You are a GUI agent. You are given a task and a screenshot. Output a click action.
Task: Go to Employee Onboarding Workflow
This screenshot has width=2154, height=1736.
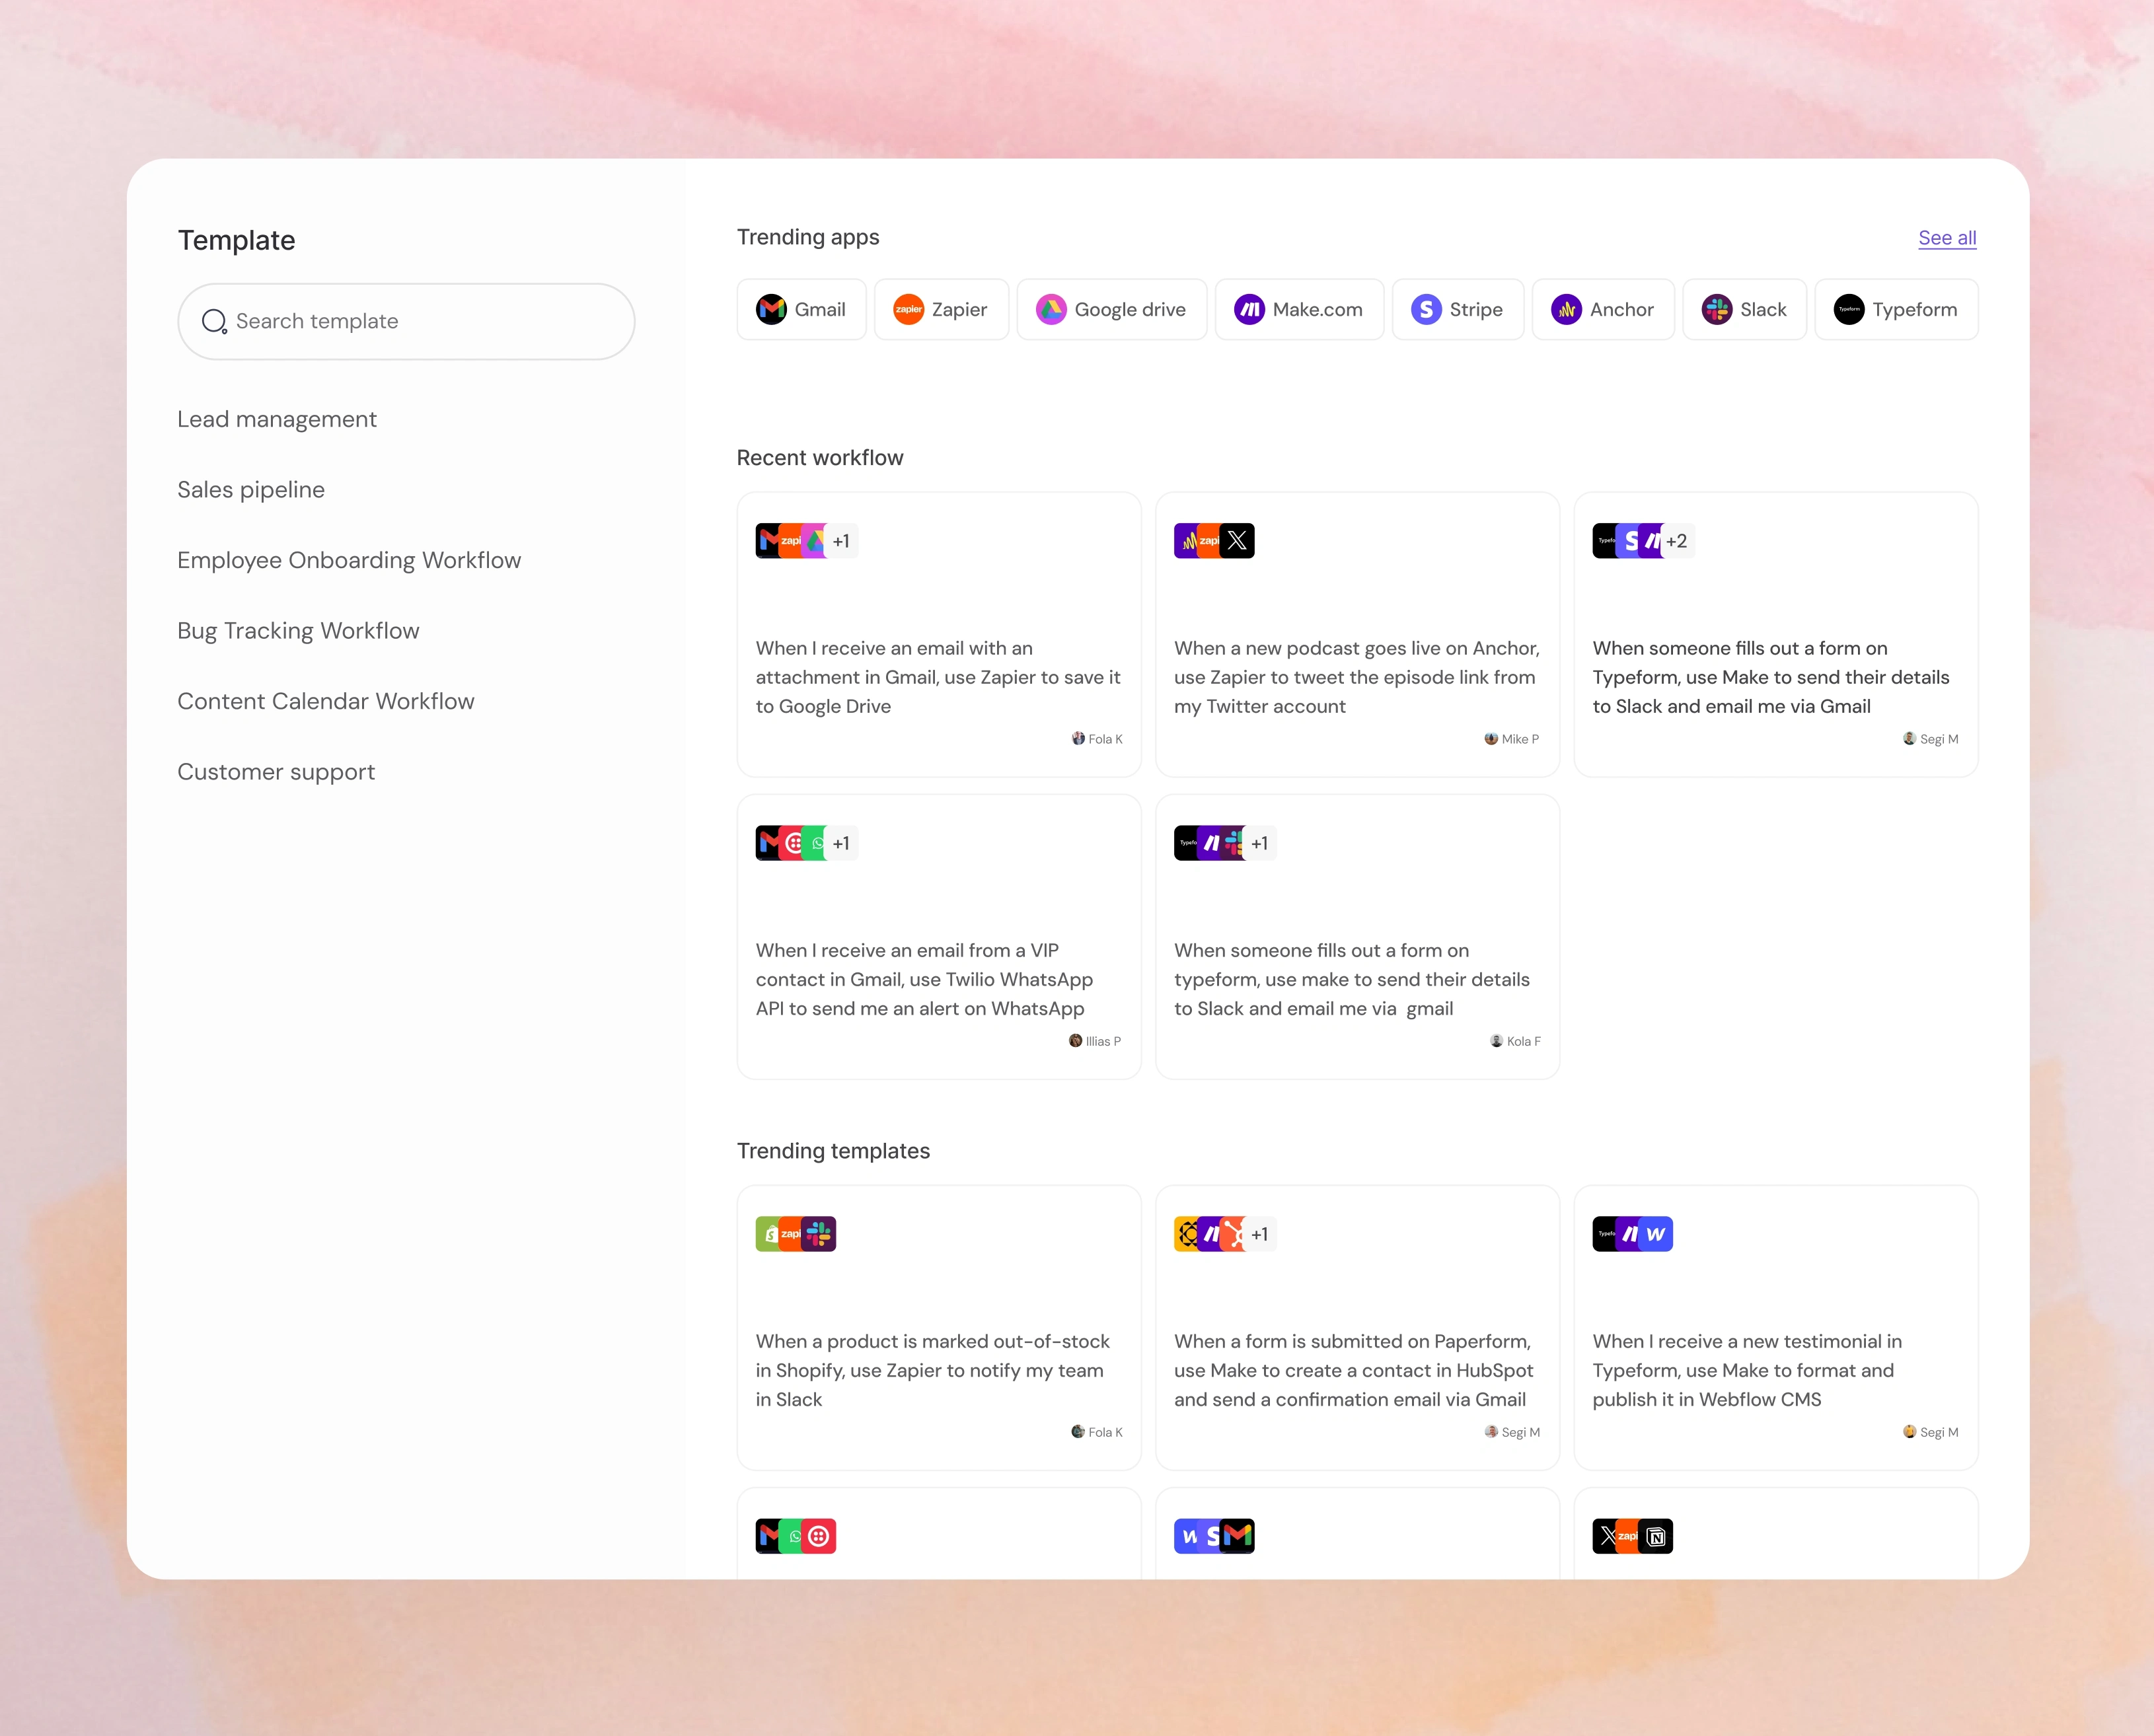(349, 561)
